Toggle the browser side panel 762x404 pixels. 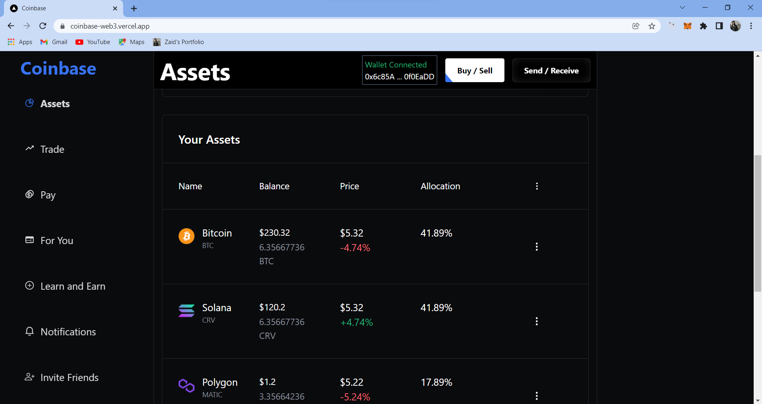(x=719, y=26)
